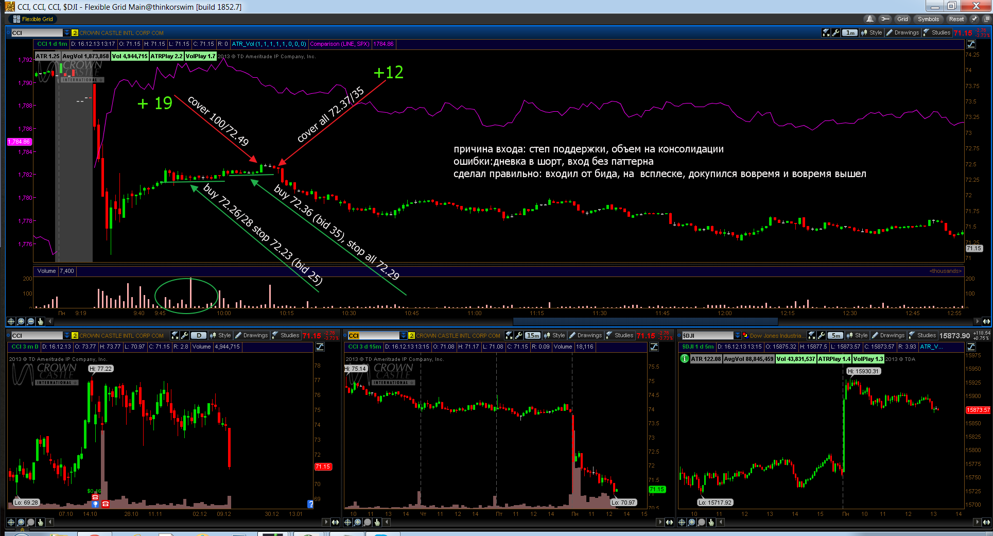Toggle expansion arrows at top chart right edge
Viewport: 993px width, 536px height.
point(986,321)
